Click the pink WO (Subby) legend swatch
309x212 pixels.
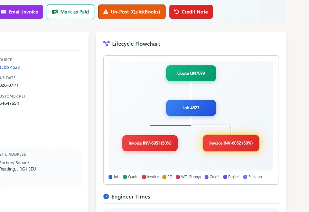(178, 177)
